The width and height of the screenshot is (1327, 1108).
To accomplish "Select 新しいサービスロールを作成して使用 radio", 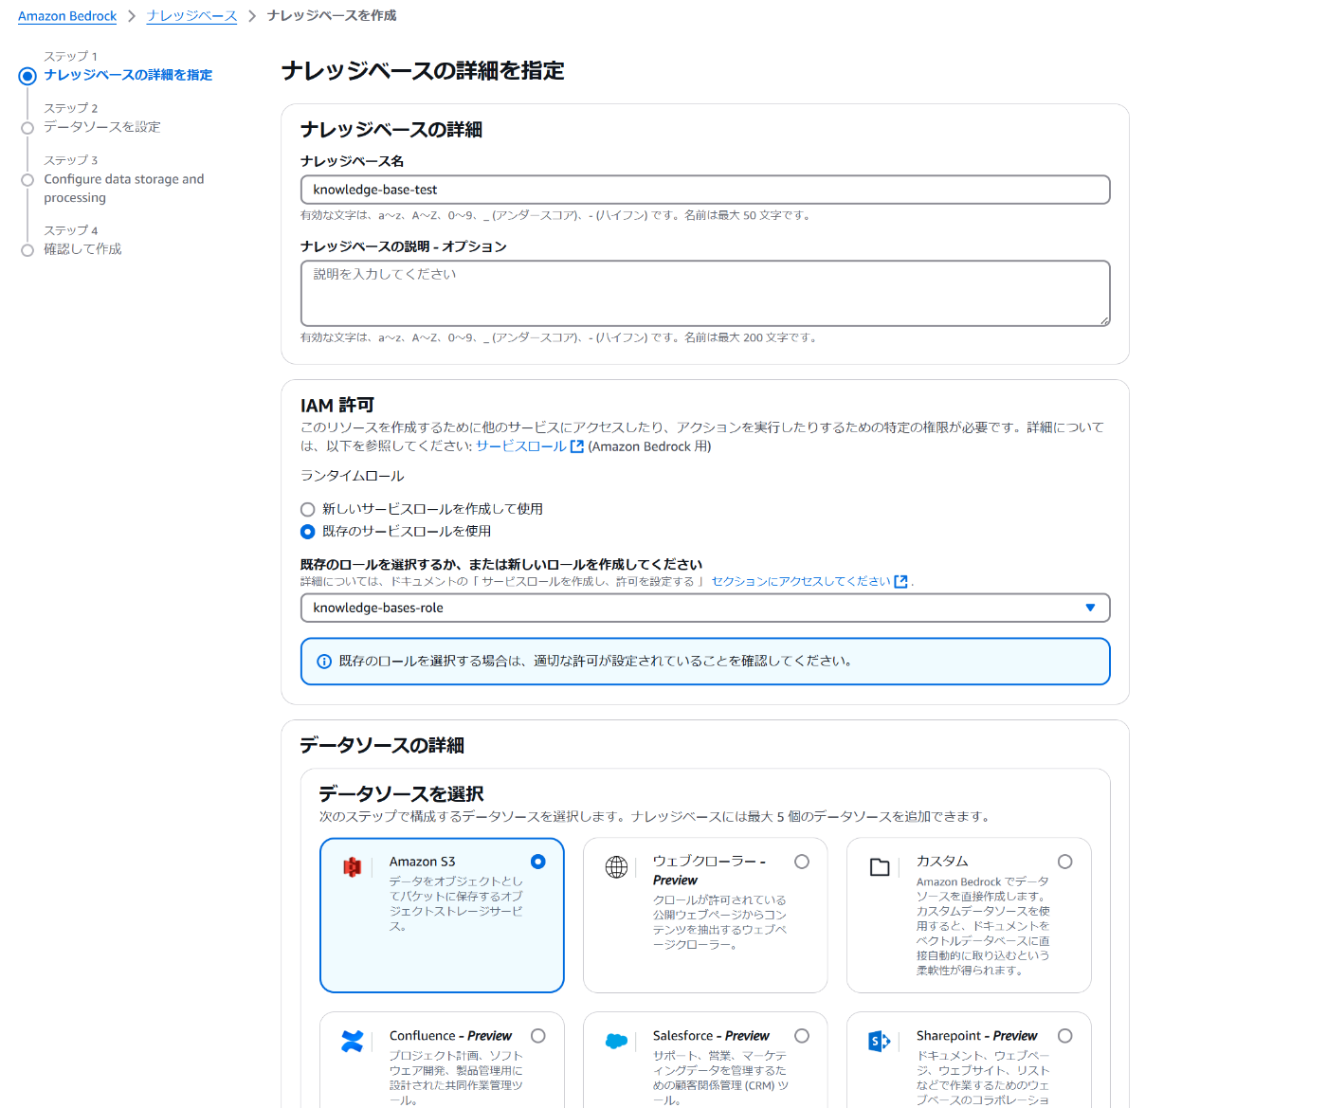I will [307, 510].
